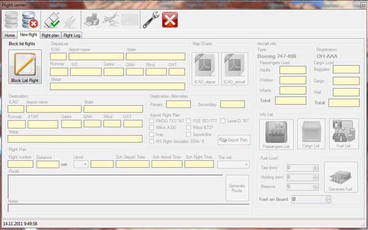Image resolution: width=368 pixels, height=230 pixels.
Task: Click the gray database toolbar icon
Action: (11, 20)
